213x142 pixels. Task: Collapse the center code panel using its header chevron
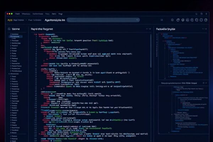click(150, 29)
